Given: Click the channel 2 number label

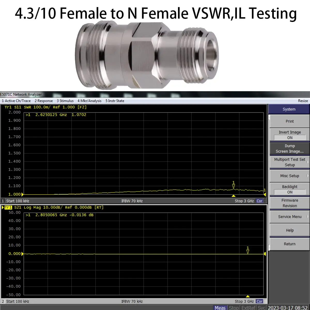Looking at the screenshot, I should point(3,301).
